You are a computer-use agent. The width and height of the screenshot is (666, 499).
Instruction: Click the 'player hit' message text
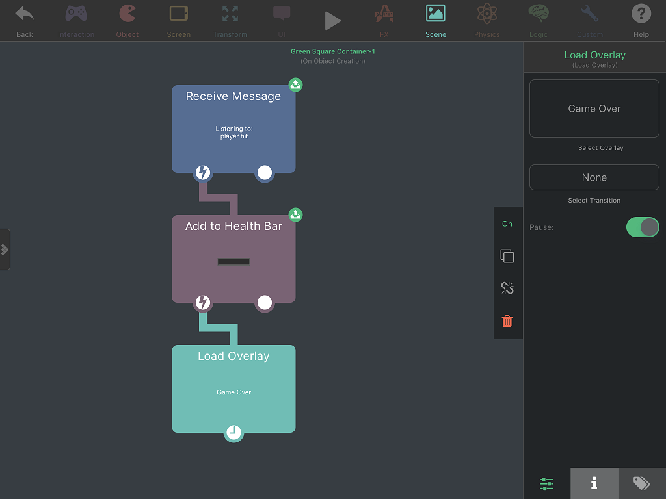point(234,136)
